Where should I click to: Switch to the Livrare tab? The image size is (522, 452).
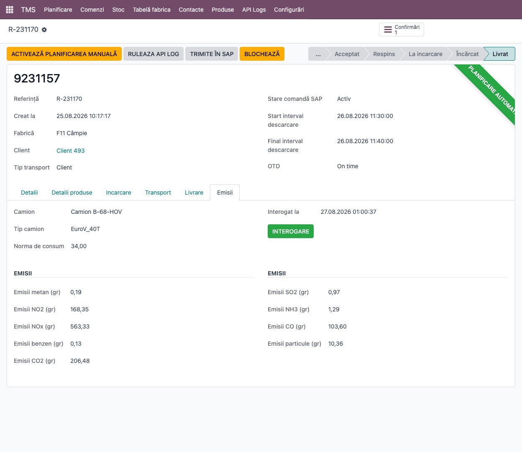pyautogui.click(x=194, y=193)
